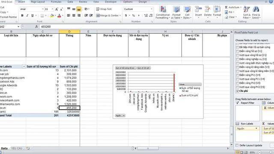Apply Comma Style format
Image resolution: width=274 pixels, height=154 pixels.
point(139,15)
